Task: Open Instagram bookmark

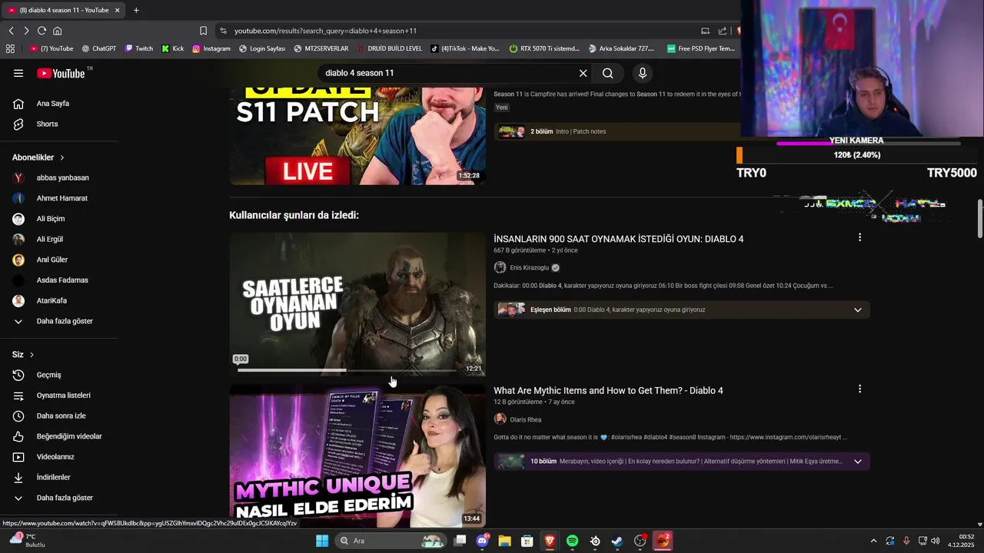Action: (211, 48)
